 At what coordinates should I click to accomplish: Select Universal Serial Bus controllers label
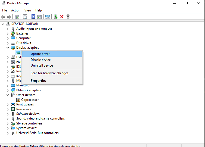(x=37, y=133)
